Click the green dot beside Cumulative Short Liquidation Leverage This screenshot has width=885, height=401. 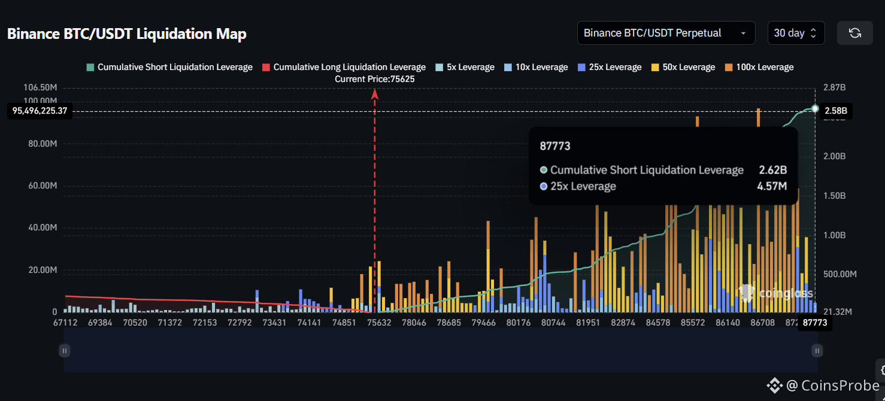[544, 170]
